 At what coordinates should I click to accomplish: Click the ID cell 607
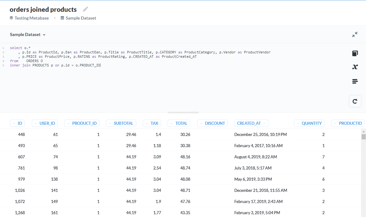pyautogui.click(x=21, y=157)
